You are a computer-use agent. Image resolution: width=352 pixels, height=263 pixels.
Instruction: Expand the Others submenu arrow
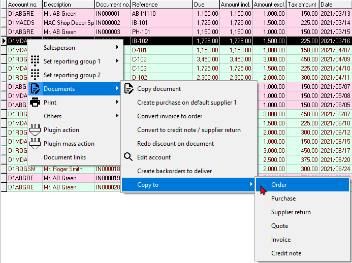click(117, 116)
